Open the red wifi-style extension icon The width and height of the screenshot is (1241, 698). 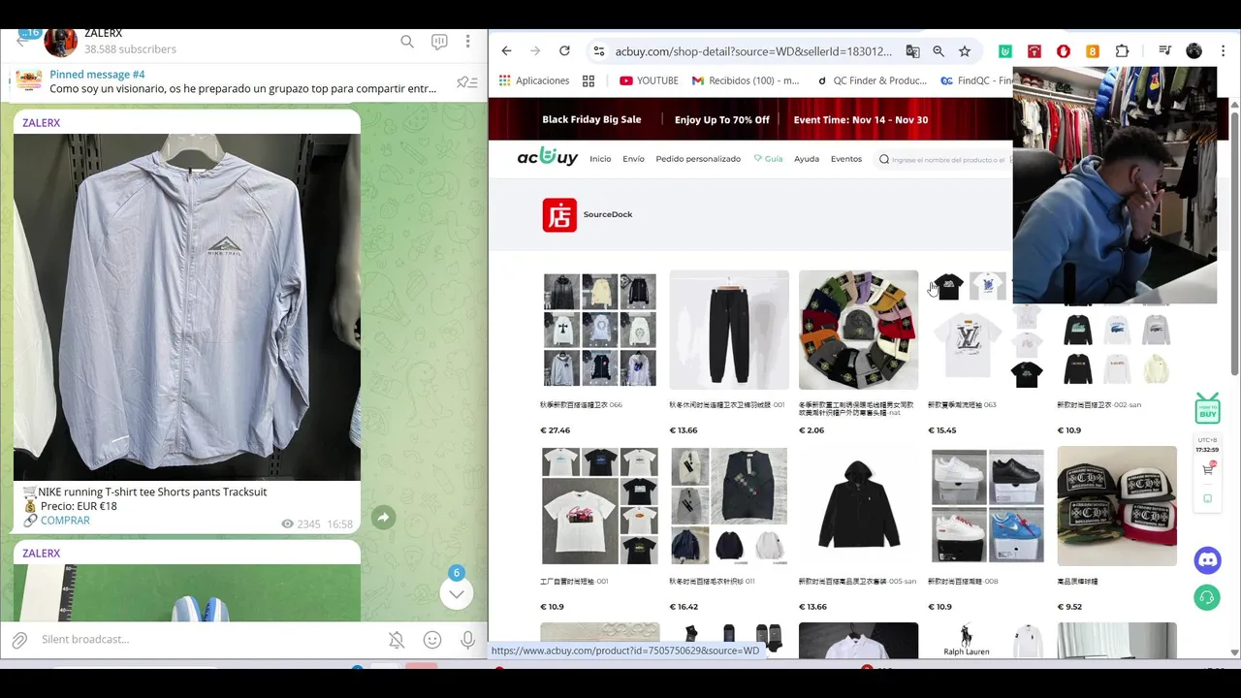coord(1034,51)
